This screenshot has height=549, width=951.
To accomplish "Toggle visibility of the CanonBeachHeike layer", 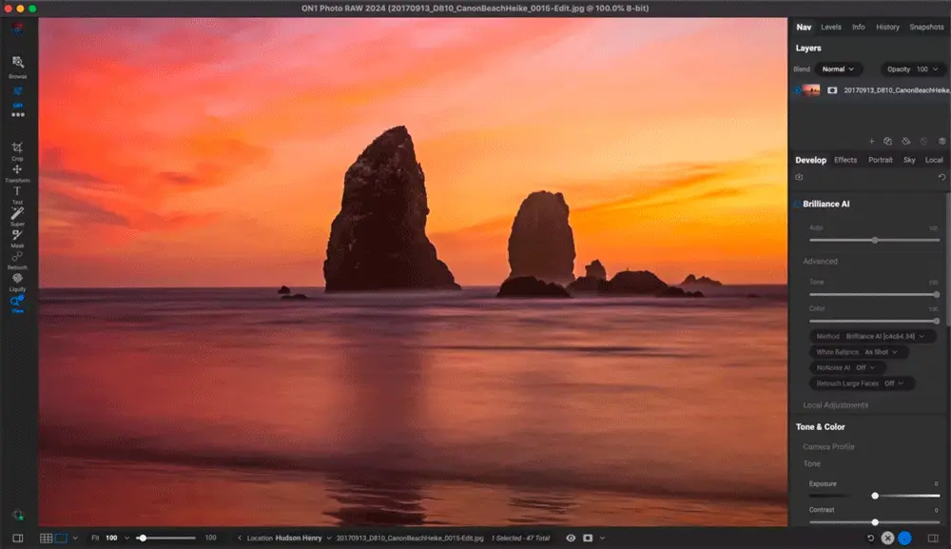I will [x=796, y=92].
